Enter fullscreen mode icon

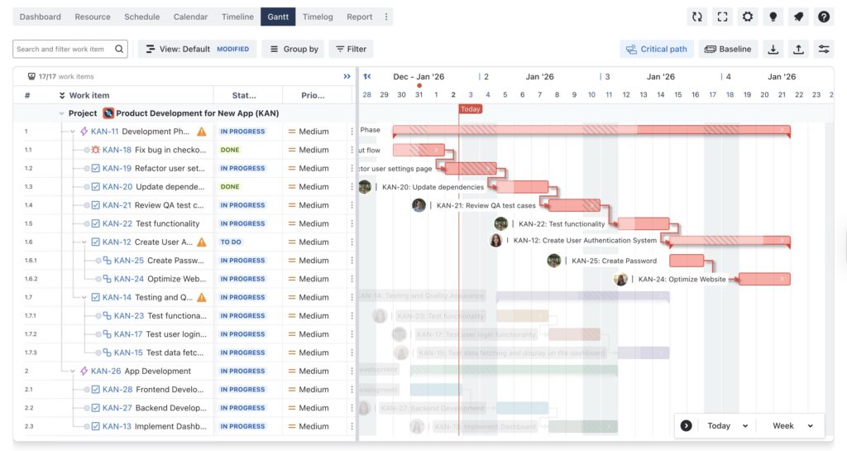tap(723, 17)
